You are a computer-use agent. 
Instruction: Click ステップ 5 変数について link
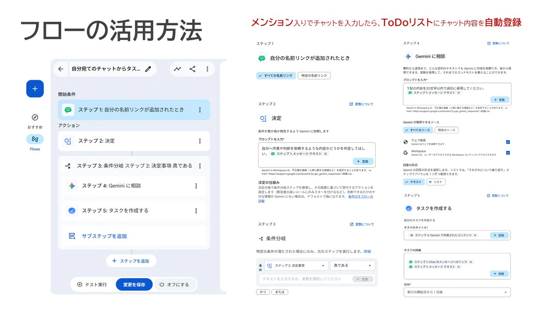(x=498, y=195)
